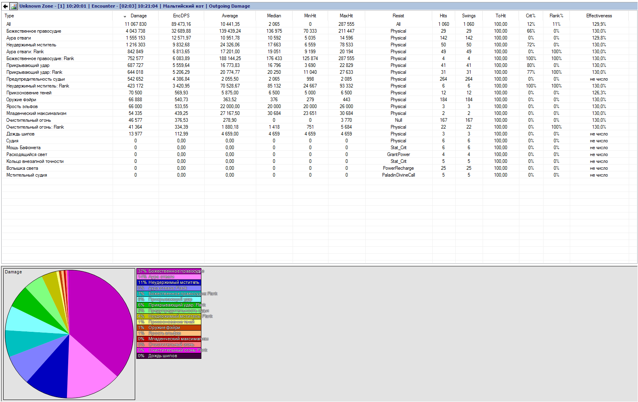
Task: Sort by the Resist column header
Action: pos(398,16)
